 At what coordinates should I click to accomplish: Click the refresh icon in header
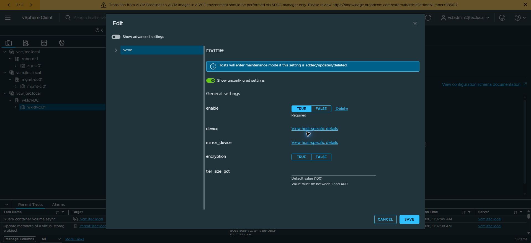tap(428, 18)
